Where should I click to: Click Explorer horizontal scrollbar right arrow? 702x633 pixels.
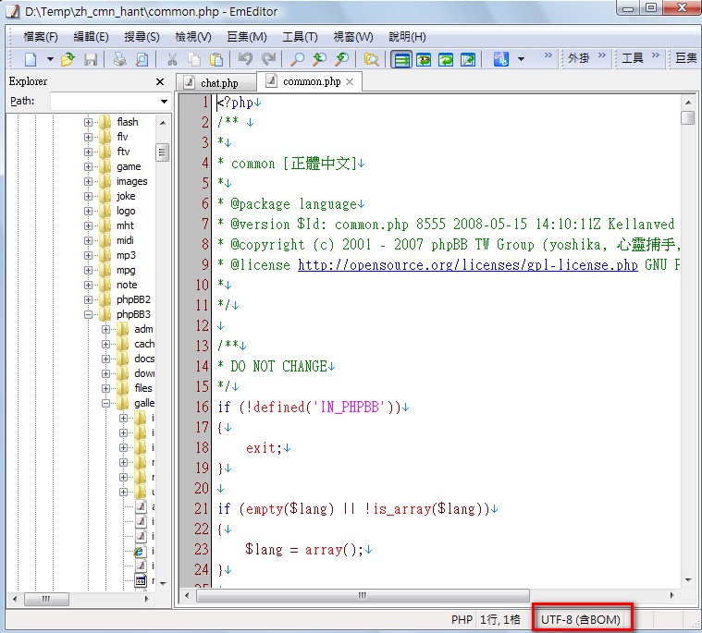(146, 599)
